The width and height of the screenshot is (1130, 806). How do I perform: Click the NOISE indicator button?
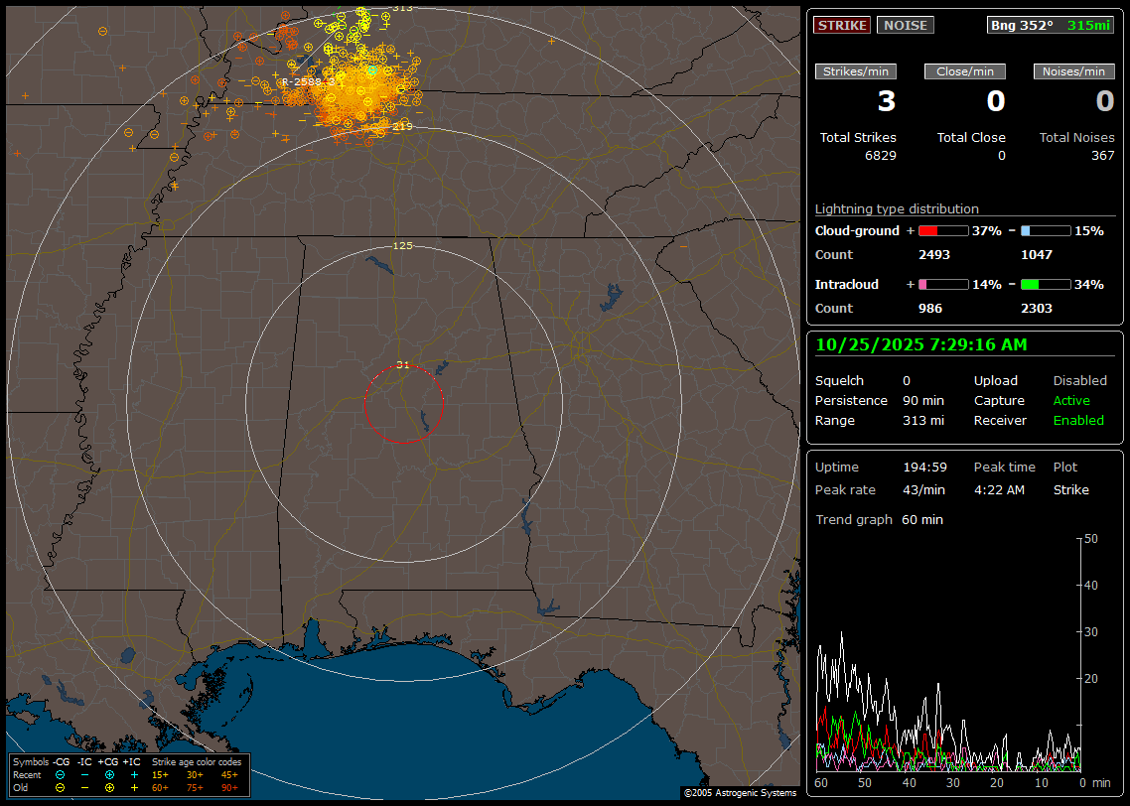click(x=905, y=25)
